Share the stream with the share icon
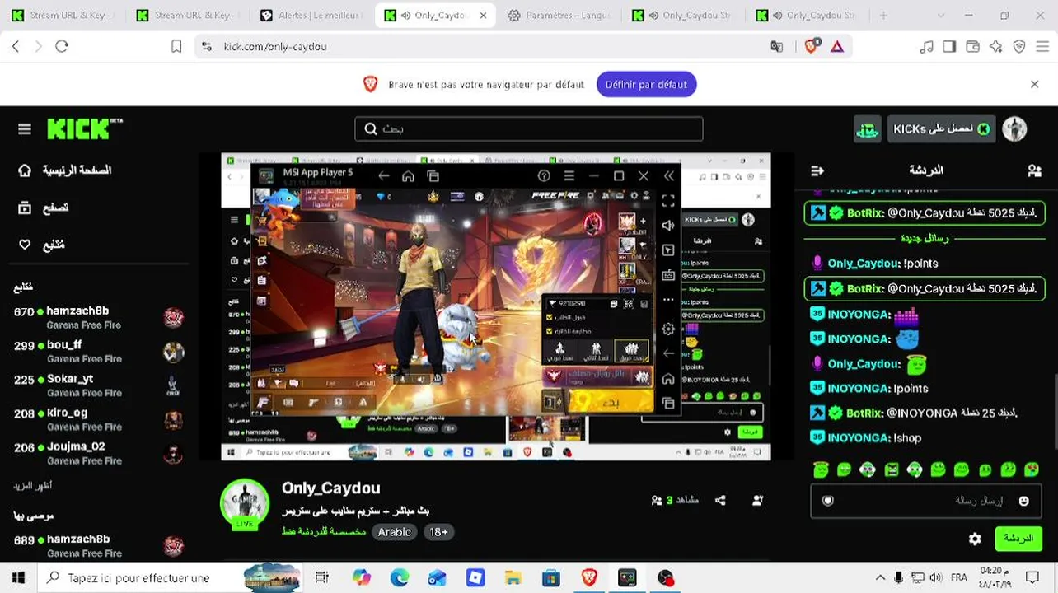The image size is (1058, 593). click(720, 500)
